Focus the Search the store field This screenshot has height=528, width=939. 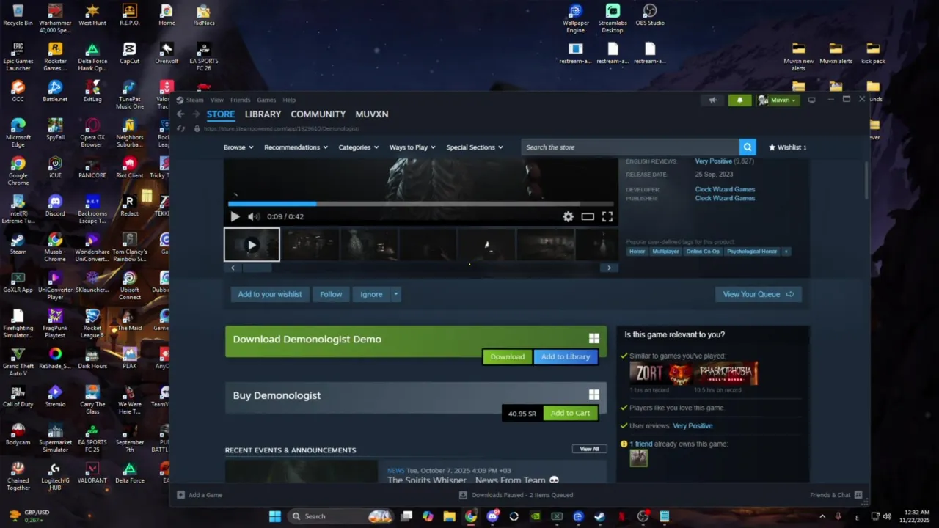click(x=630, y=147)
